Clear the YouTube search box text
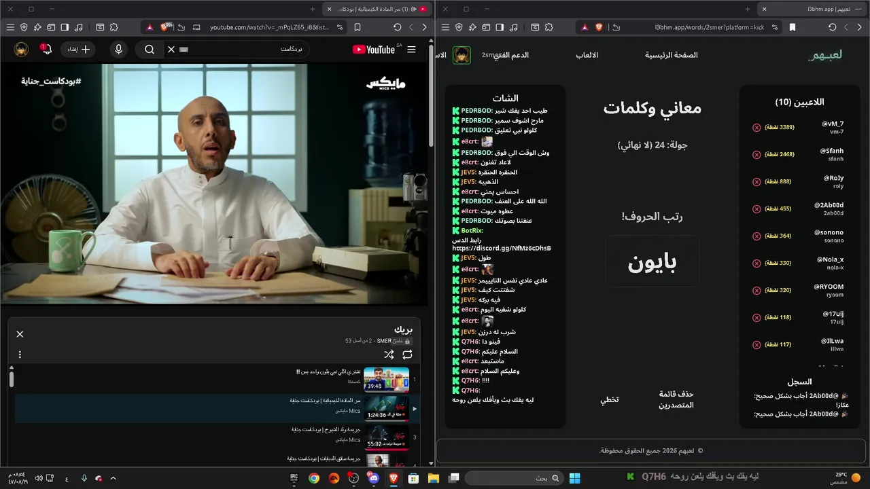Image resolution: width=870 pixels, height=489 pixels. [x=171, y=50]
